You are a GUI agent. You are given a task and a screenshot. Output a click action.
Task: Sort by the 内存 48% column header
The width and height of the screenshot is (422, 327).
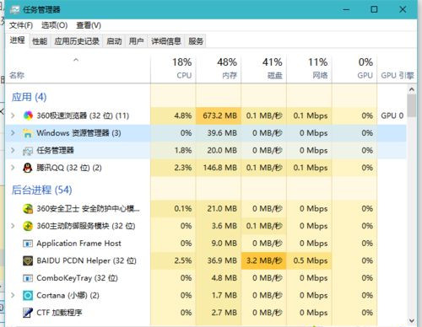[219, 68]
